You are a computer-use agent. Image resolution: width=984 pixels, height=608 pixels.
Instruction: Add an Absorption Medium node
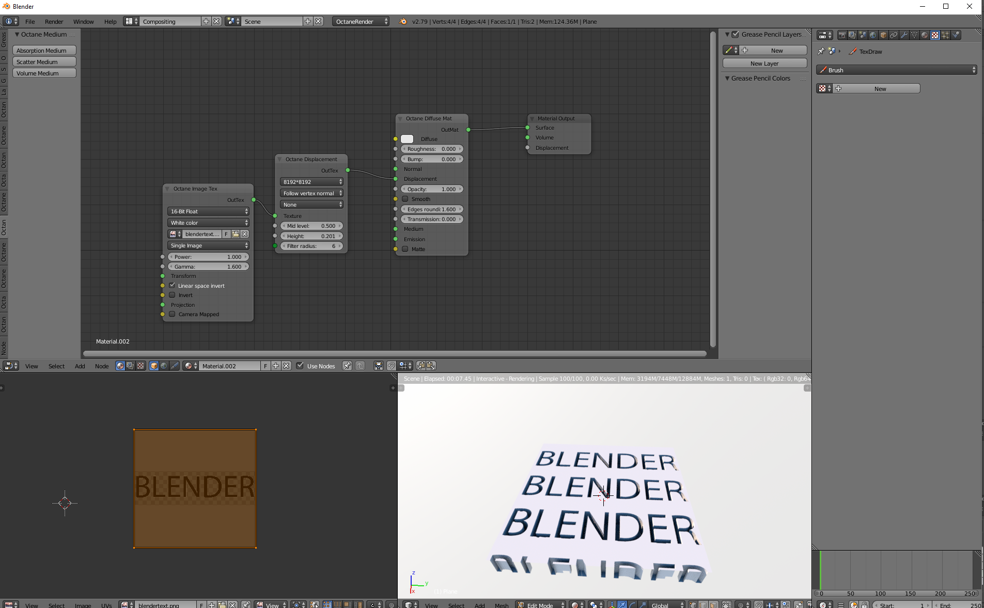[44, 50]
